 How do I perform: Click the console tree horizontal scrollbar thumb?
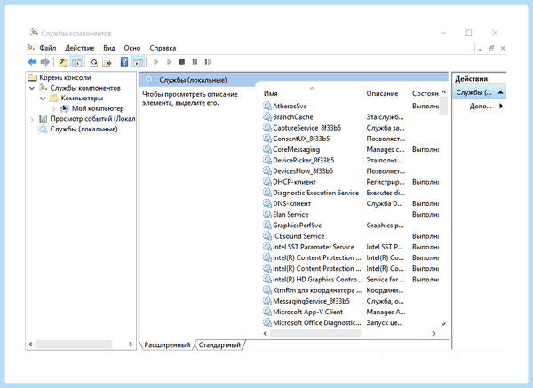tap(74, 344)
